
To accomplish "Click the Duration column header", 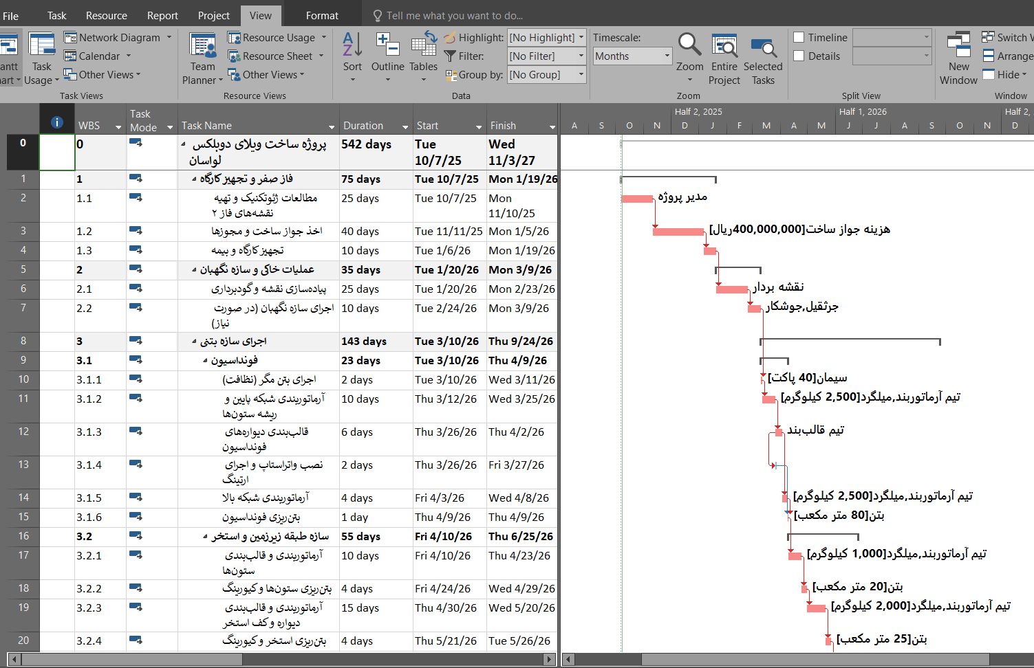I will point(364,126).
